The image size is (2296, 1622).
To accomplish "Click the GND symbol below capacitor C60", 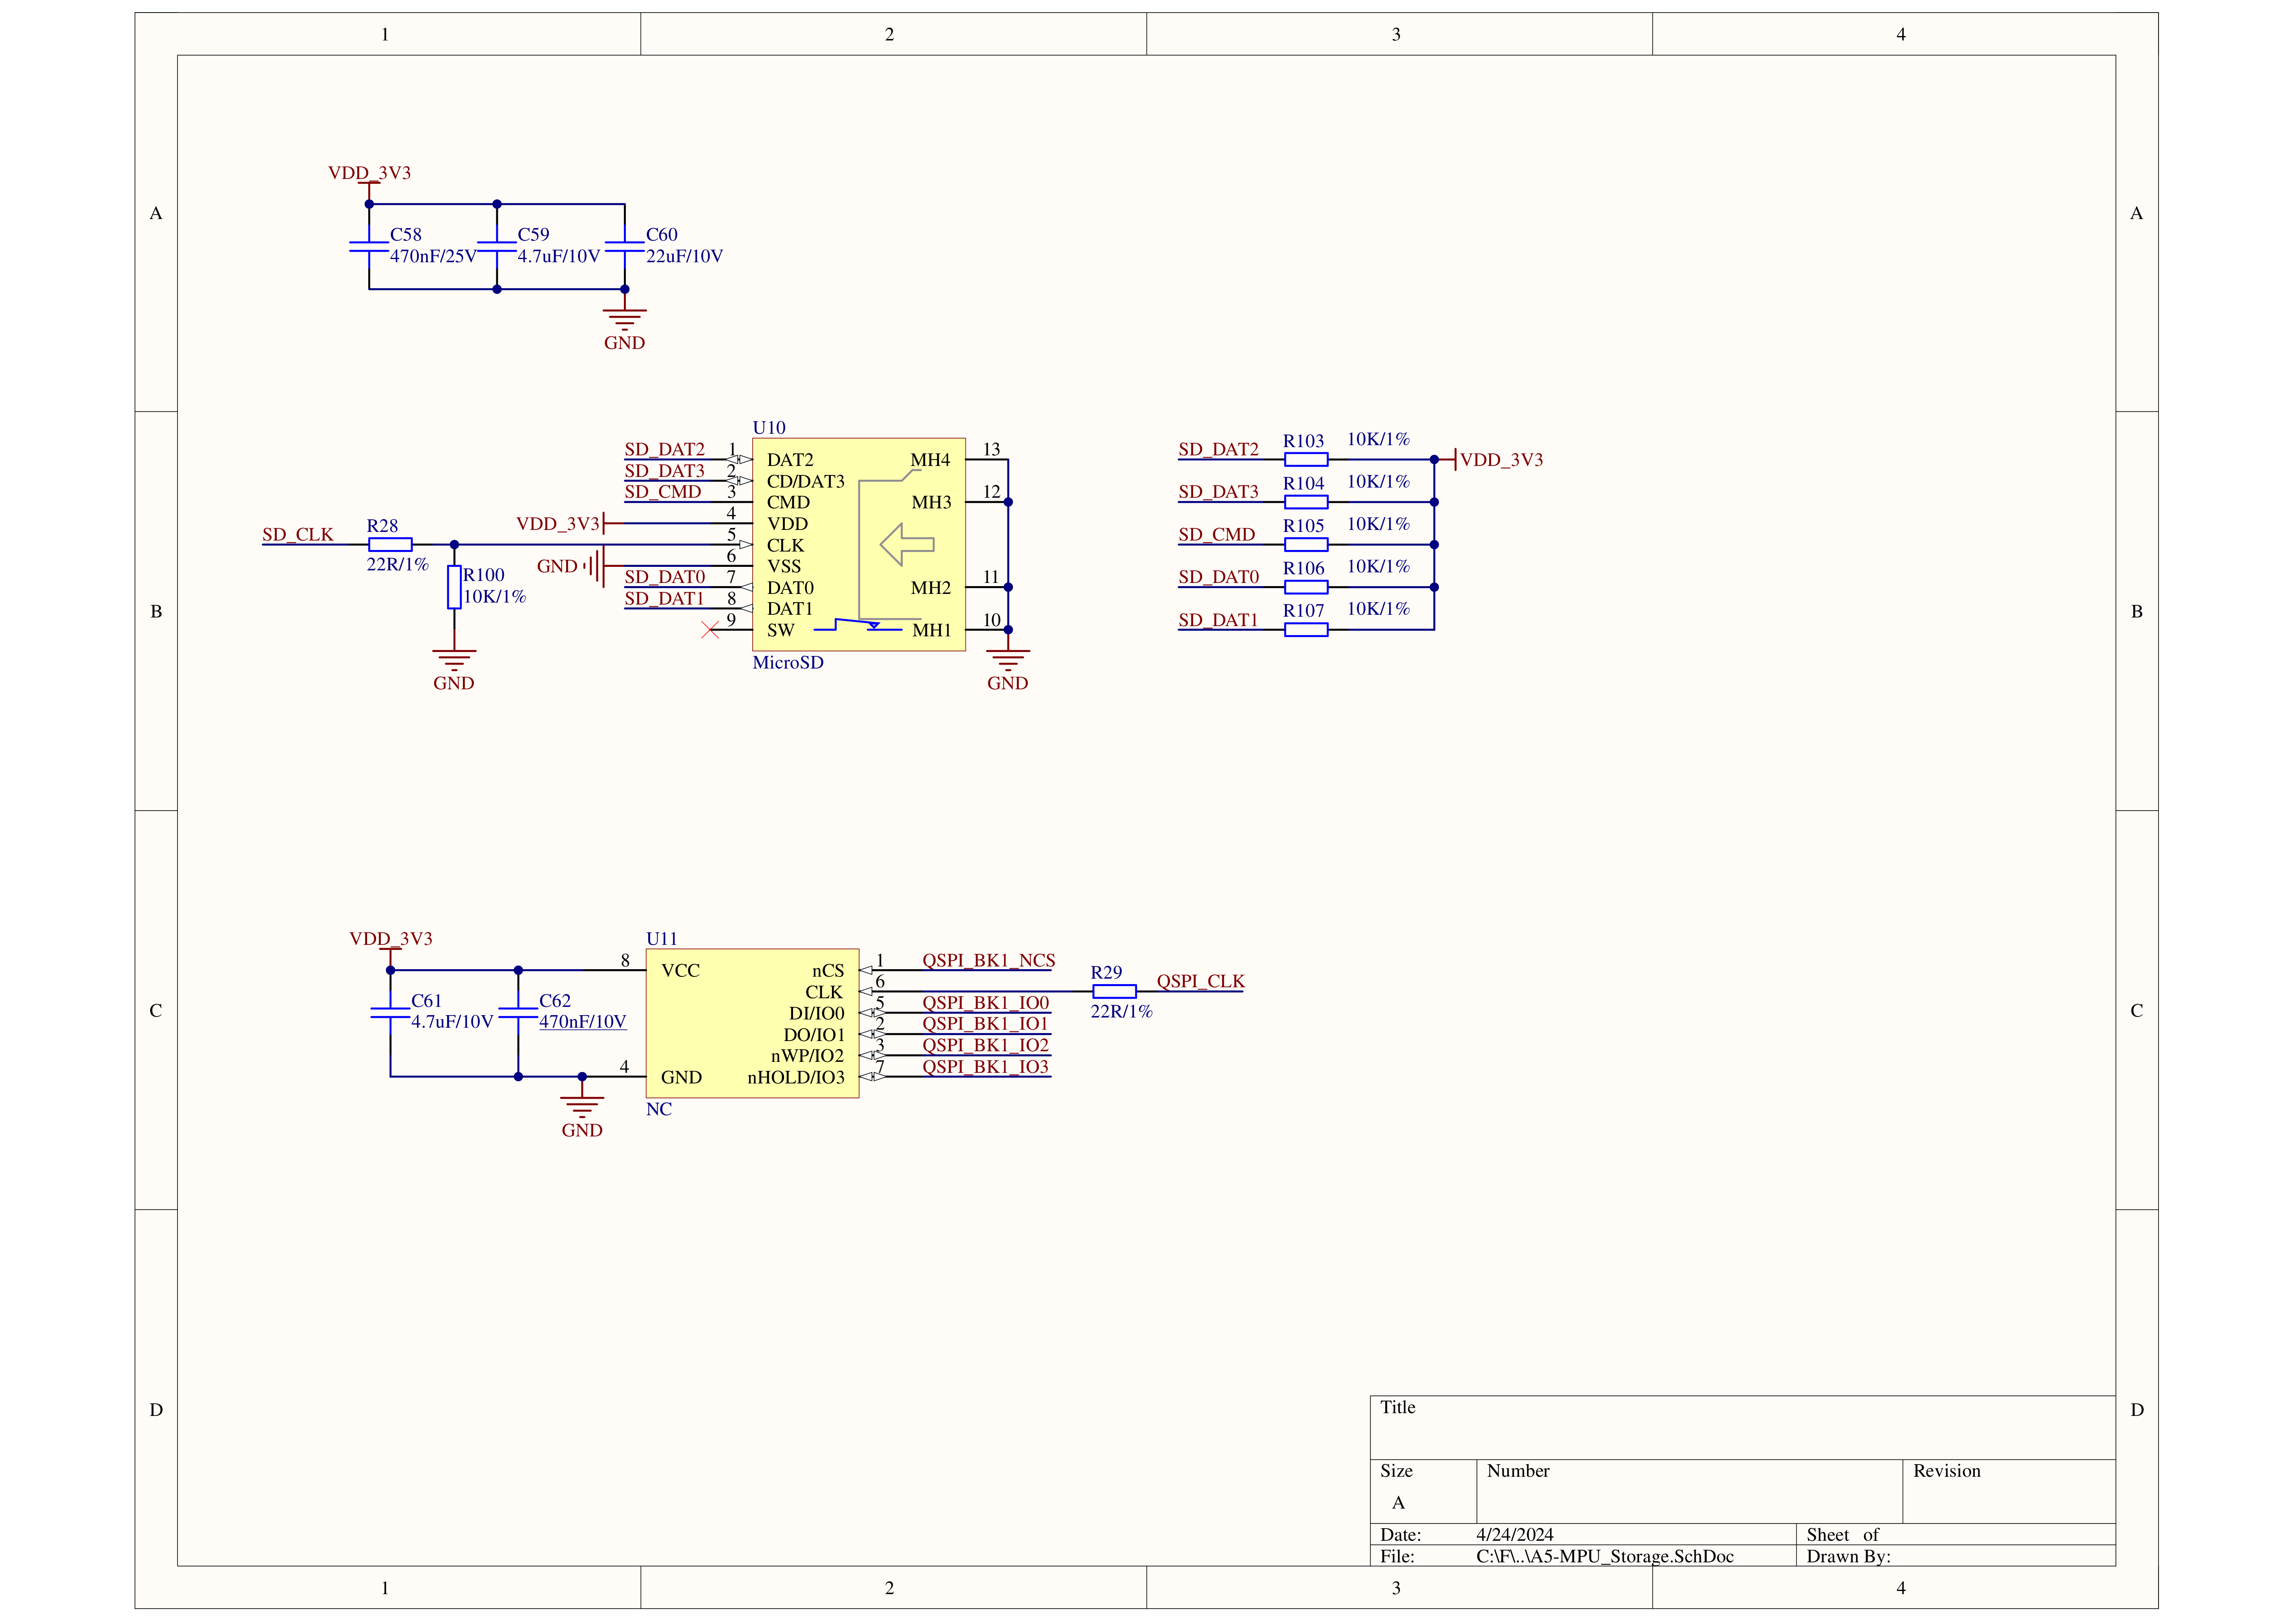I will (625, 320).
